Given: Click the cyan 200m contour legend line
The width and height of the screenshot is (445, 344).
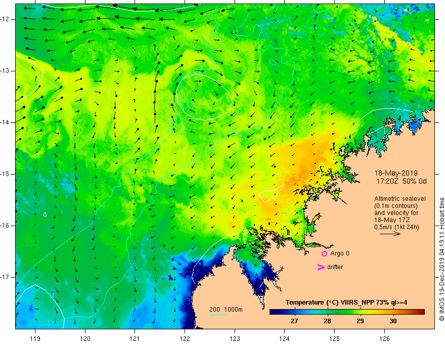Looking at the screenshot, I should tap(217, 315).
